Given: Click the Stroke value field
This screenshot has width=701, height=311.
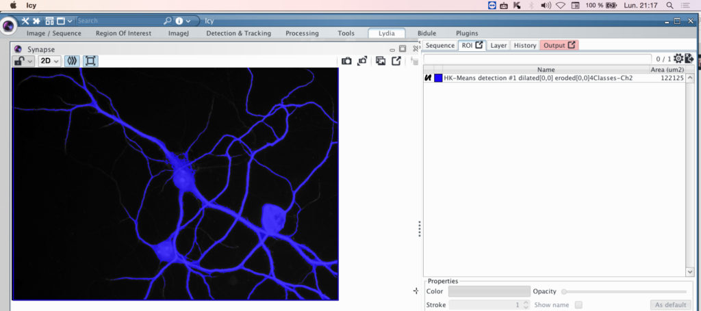Looking at the screenshot, I should [x=485, y=305].
